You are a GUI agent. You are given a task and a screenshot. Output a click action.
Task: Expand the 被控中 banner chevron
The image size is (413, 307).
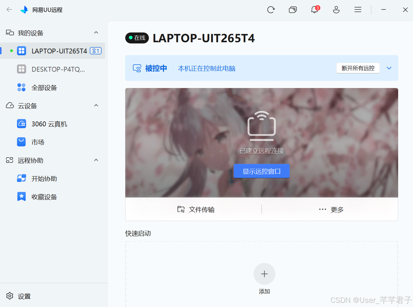pos(389,68)
